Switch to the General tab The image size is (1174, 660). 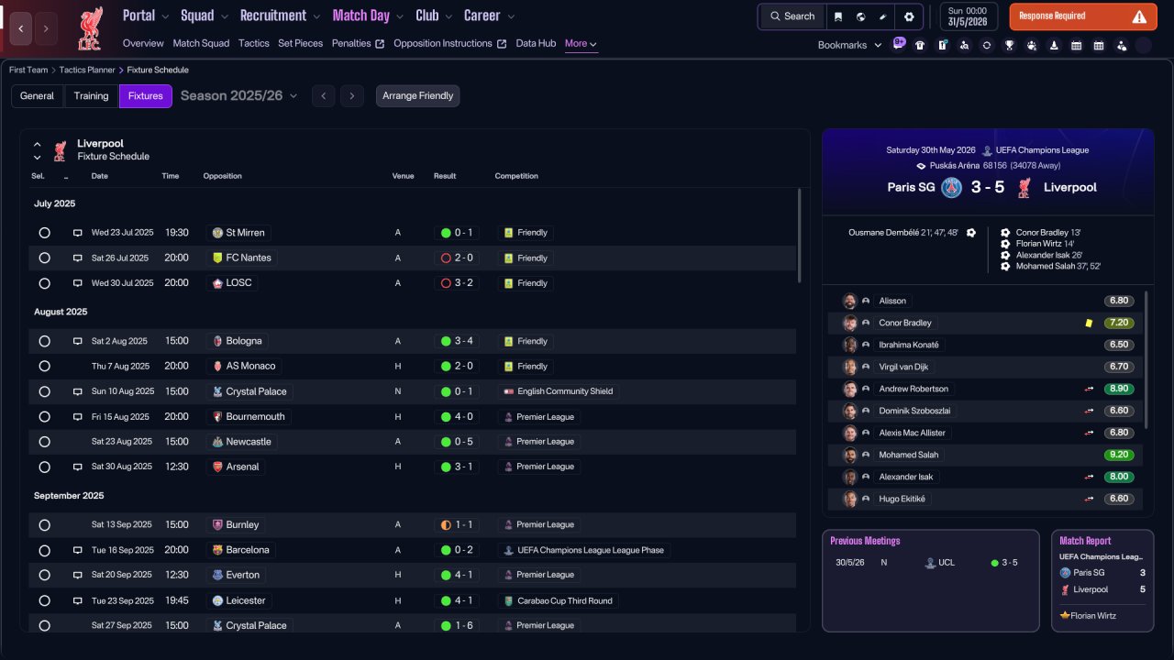(37, 96)
